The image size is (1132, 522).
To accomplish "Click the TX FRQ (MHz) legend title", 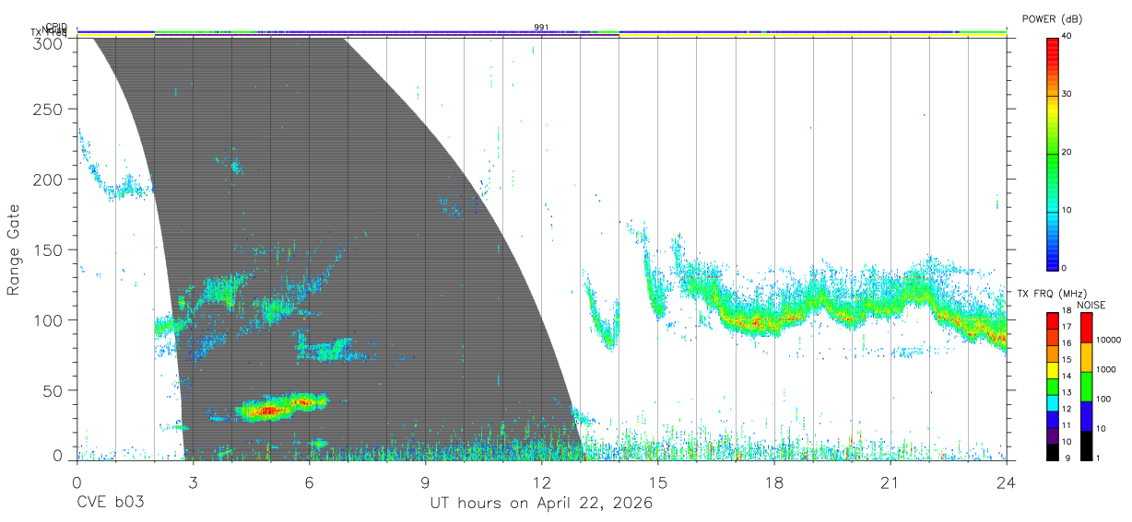I will [1054, 294].
